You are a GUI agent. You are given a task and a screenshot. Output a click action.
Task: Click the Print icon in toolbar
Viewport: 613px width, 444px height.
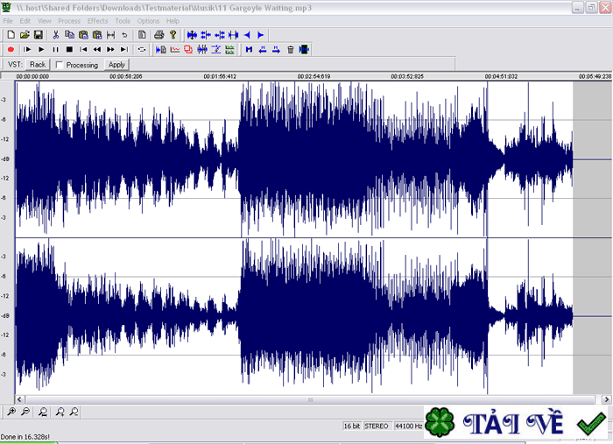(159, 34)
